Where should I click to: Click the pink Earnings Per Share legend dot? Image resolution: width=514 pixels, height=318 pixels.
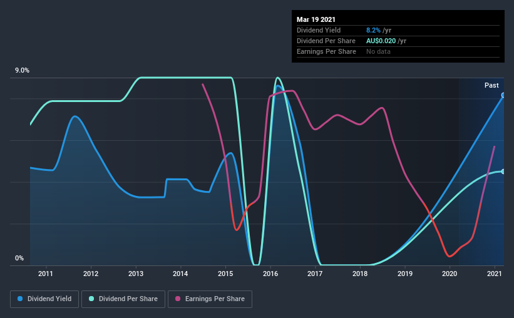click(x=178, y=299)
